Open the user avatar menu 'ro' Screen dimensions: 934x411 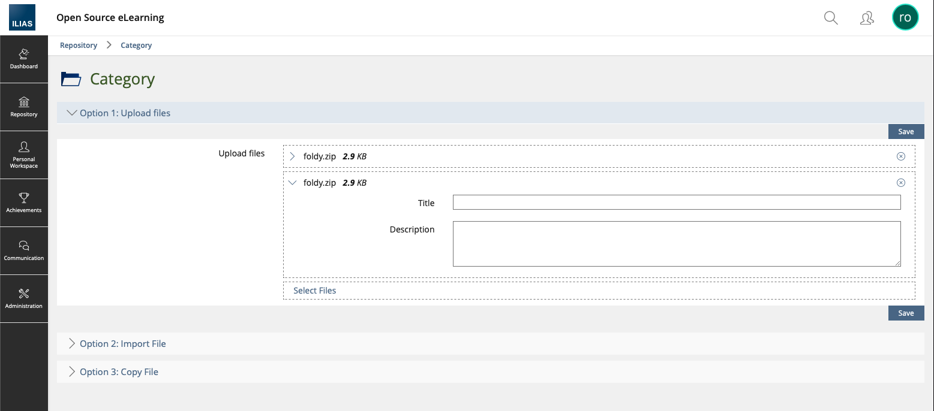coord(905,17)
